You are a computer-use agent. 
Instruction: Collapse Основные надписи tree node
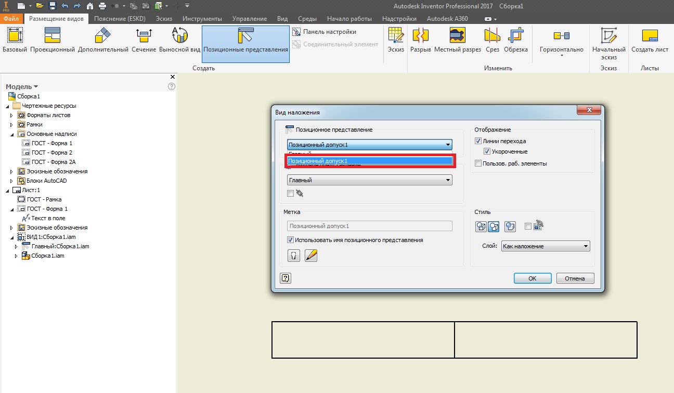click(11, 134)
